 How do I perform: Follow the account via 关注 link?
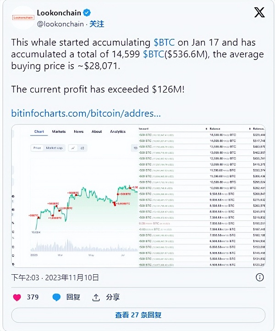point(97,23)
